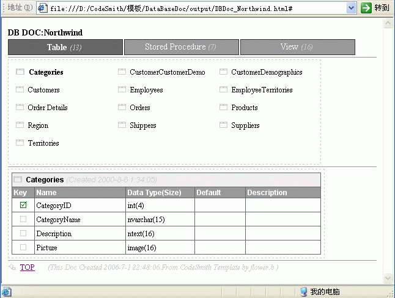Click the page icon in the address bar
The width and height of the screenshot is (395, 298).
[43, 8]
